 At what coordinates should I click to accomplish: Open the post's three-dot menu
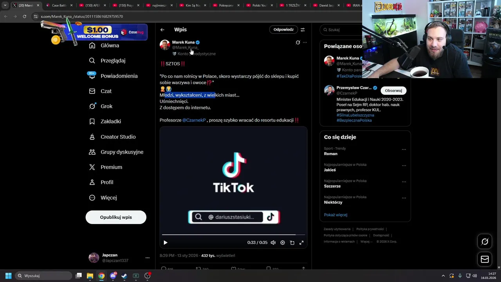[305, 42]
